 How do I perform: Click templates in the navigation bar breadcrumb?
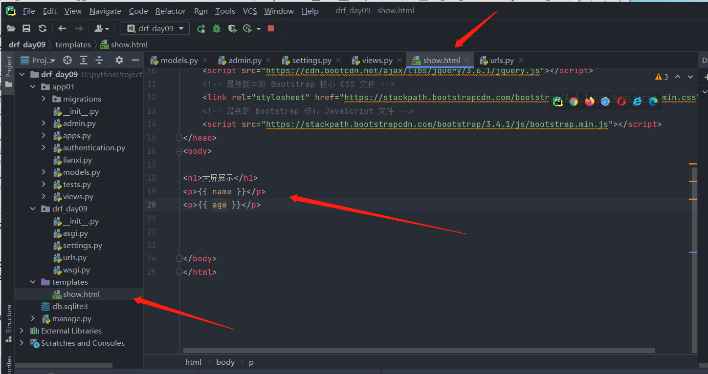[73, 44]
